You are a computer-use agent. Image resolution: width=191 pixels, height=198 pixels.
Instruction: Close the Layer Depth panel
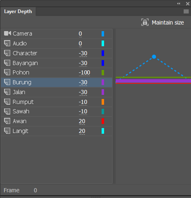pos(188,3)
